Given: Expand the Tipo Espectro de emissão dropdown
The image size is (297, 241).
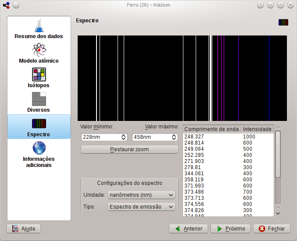Looking at the screenshot, I should [x=141, y=207].
